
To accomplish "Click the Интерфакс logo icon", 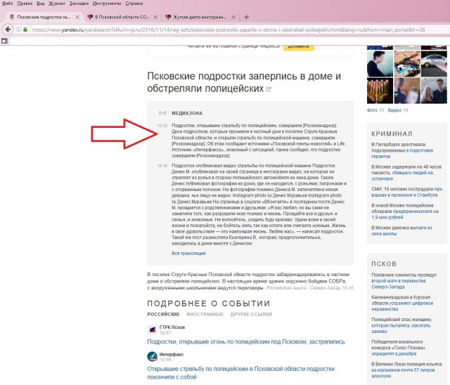I will (152, 357).
